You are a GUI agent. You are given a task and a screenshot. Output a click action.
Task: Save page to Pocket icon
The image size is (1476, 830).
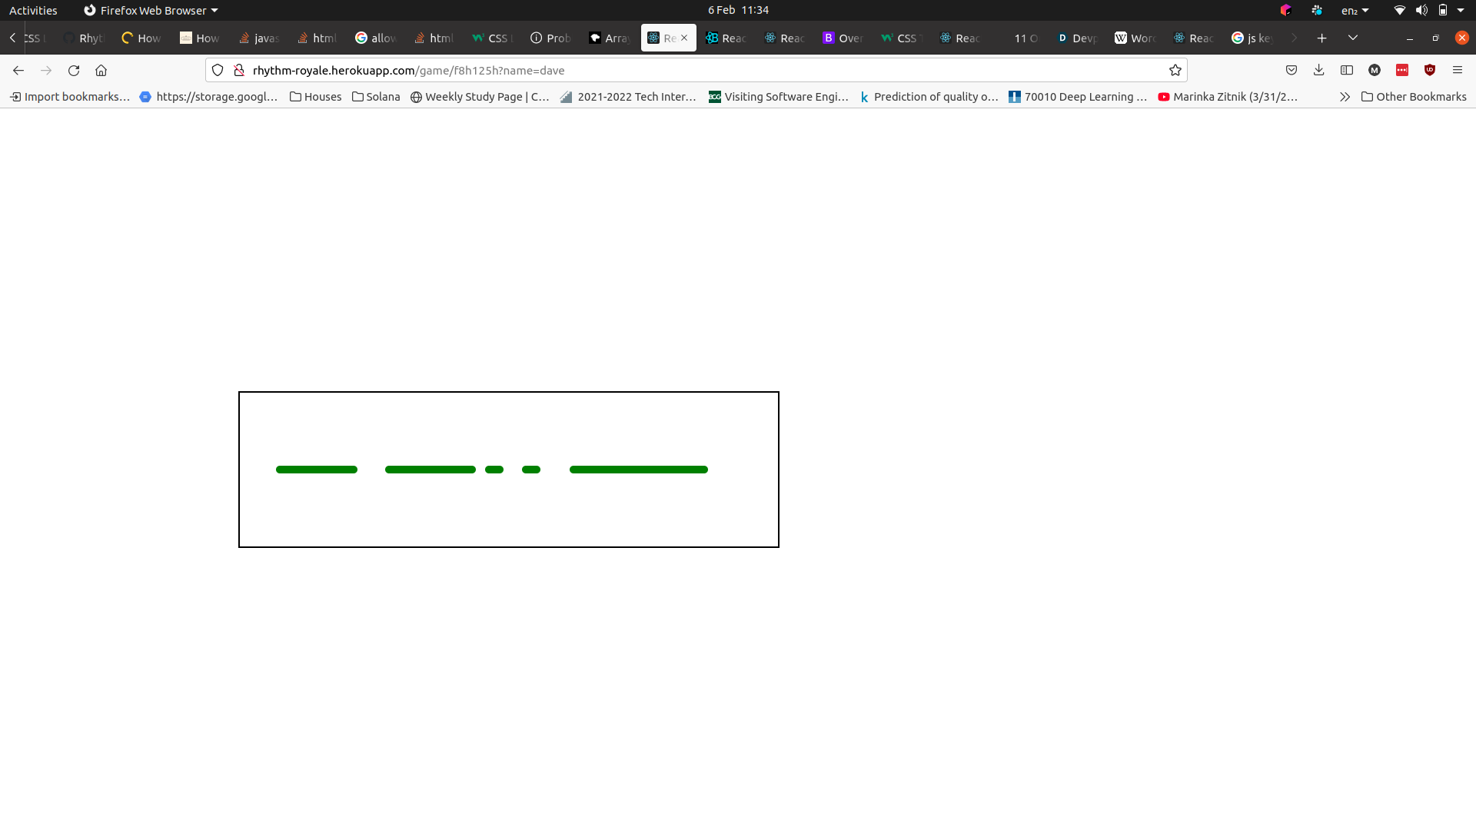point(1291,70)
